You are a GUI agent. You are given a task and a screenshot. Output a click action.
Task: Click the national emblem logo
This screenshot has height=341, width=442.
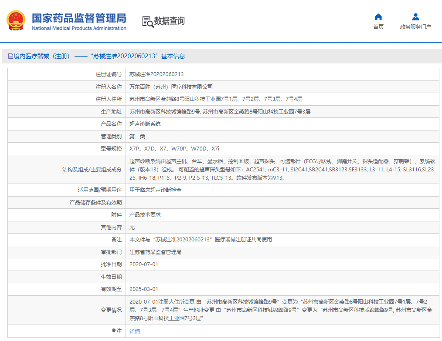(16, 20)
